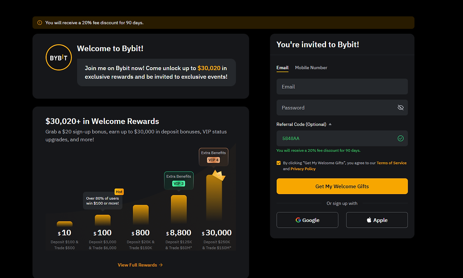Uncheck the Terms of Service agreement checkbox
This screenshot has width=463, height=278.
pyautogui.click(x=279, y=163)
